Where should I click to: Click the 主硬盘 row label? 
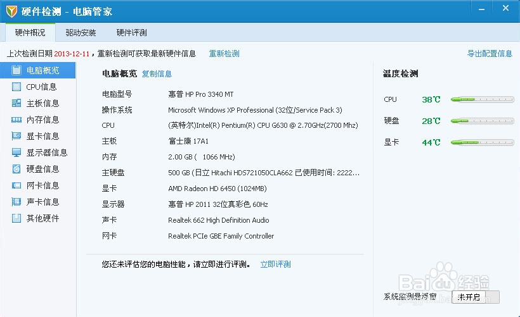pos(113,172)
